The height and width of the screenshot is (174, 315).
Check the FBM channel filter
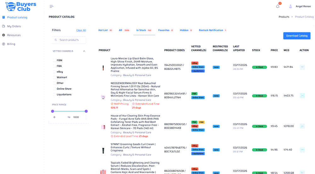[54, 60]
